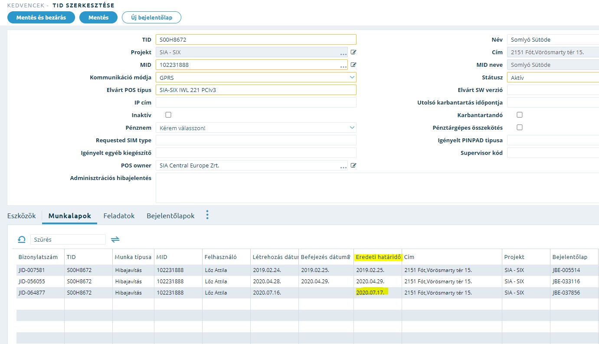Expand Kommunikáció módja dropdown

pyautogui.click(x=351, y=78)
